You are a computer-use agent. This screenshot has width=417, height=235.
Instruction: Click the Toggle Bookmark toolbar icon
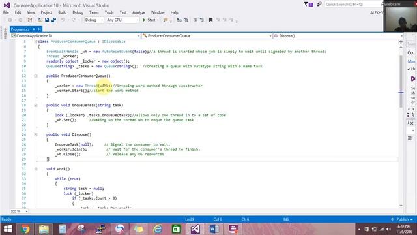tap(210, 20)
